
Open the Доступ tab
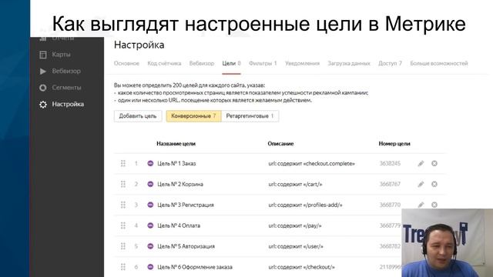(x=390, y=63)
